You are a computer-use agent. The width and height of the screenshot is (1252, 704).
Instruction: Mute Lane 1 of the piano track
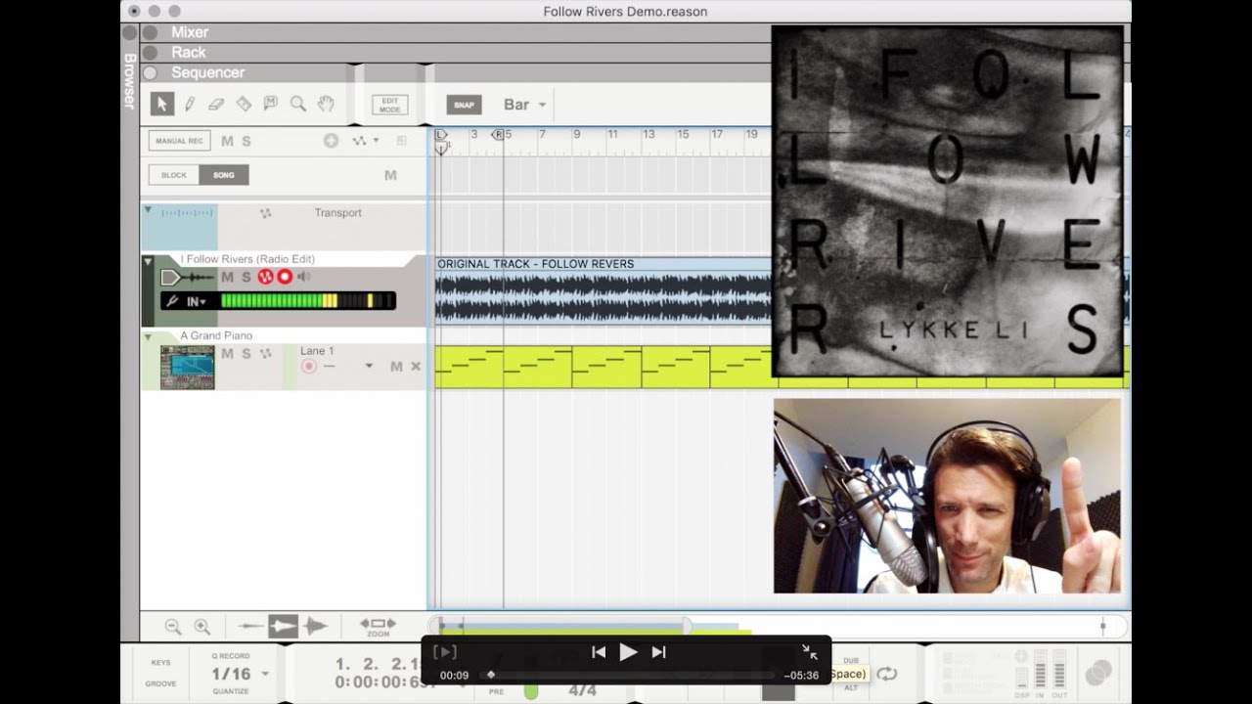coord(396,367)
